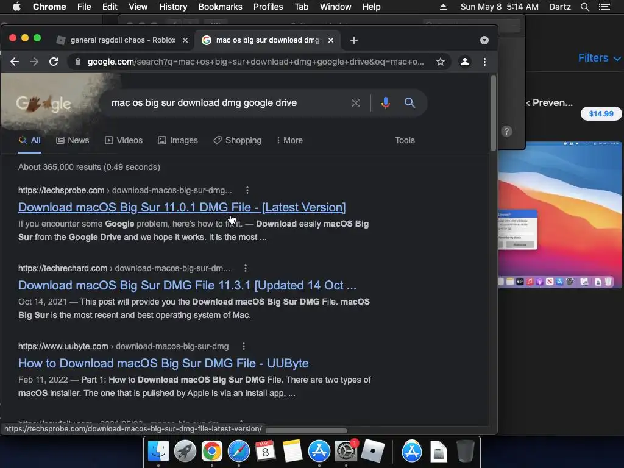Go forward using Chrome's forward arrow
The width and height of the screenshot is (624, 468).
tap(34, 62)
